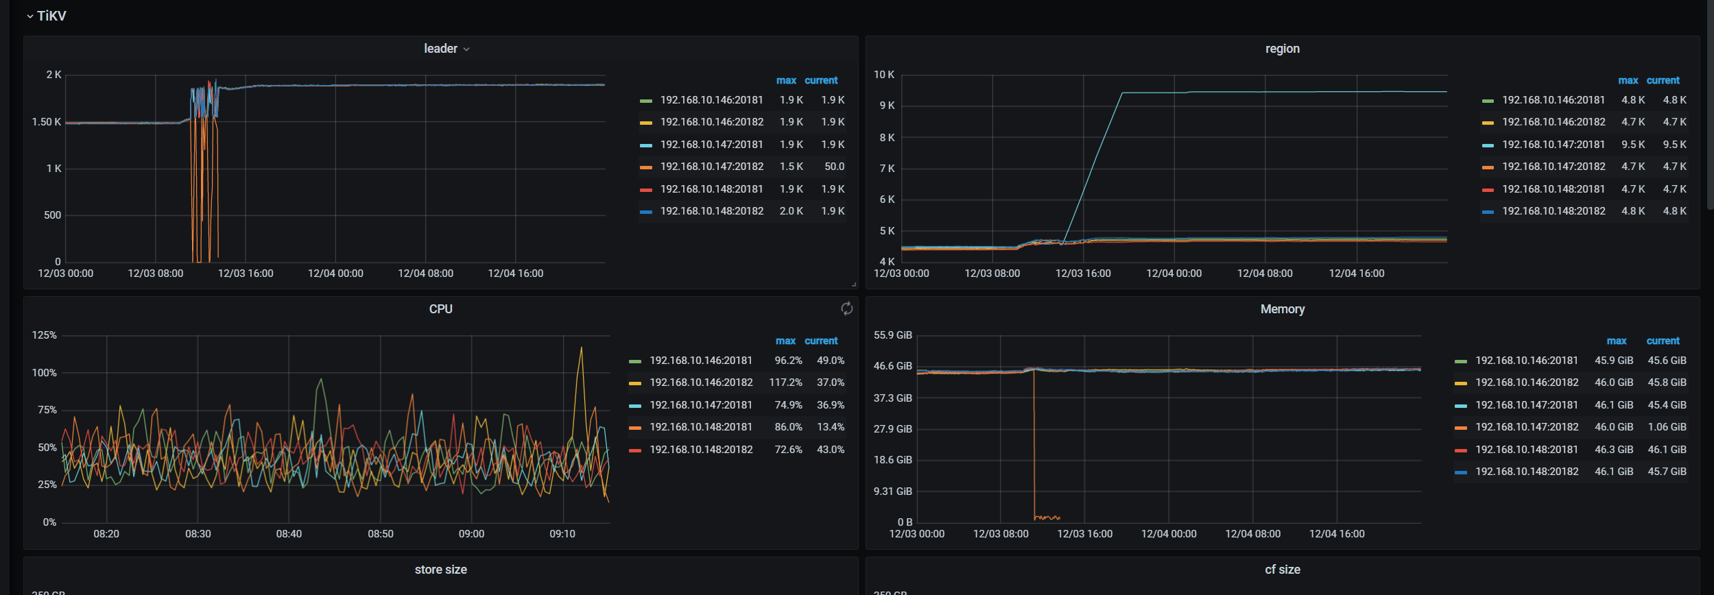This screenshot has width=1714, height=595.
Task: Toggle 192.168.10.147:20182 series in leader legend
Action: click(x=711, y=167)
